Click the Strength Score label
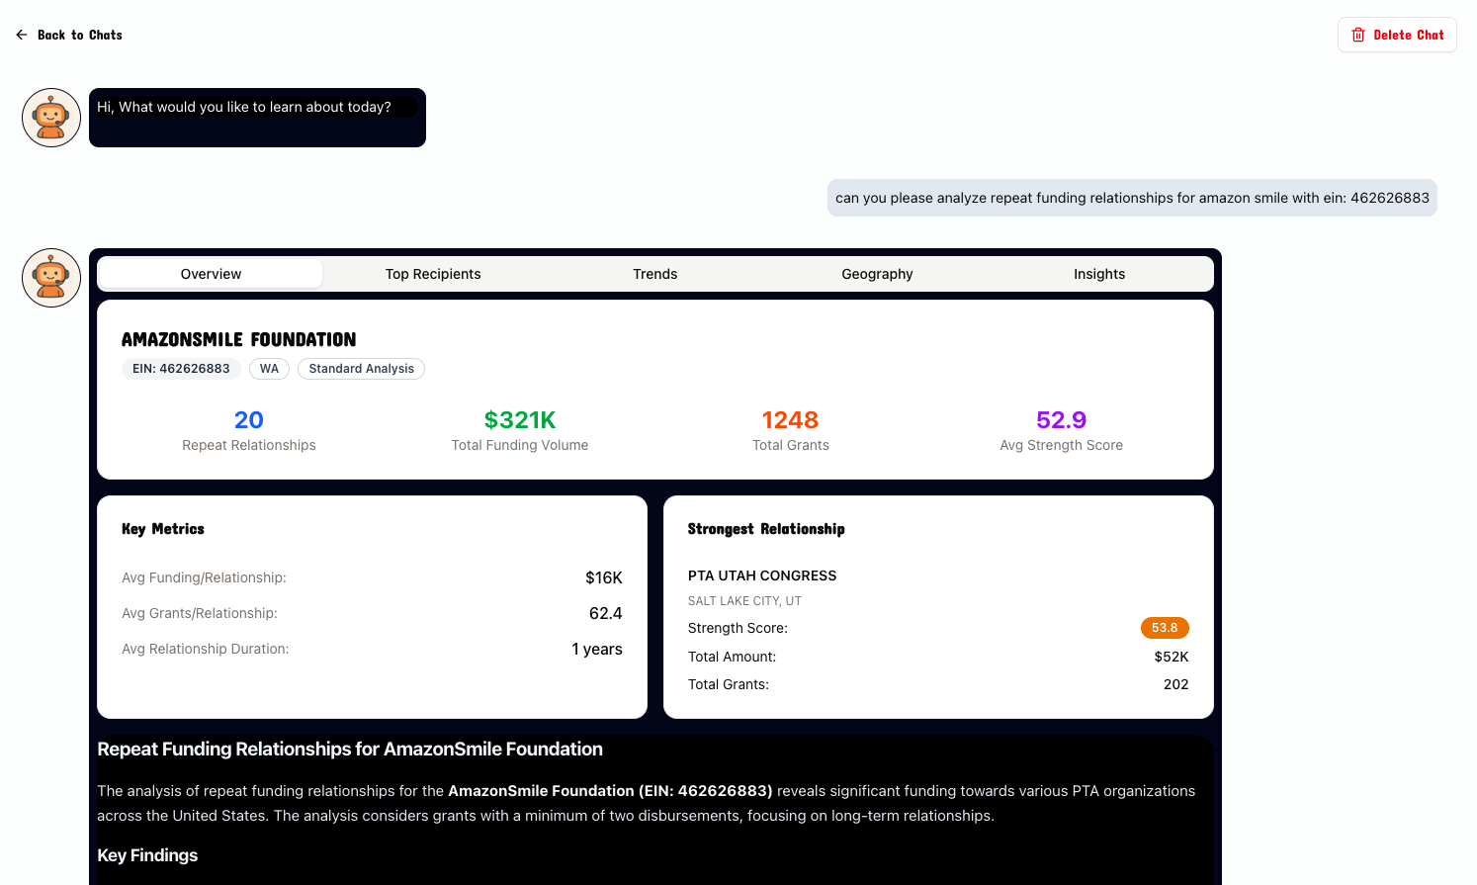Screen dimensions: 1477x885 [738, 628]
